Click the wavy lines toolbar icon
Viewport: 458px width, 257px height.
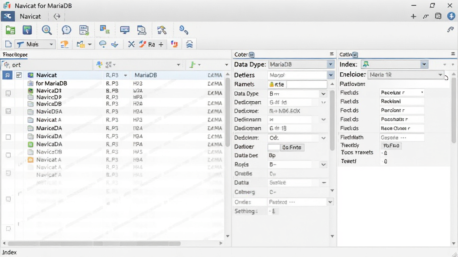click(189, 44)
